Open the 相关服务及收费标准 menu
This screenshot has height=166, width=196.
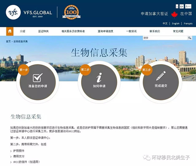pos(73,31)
